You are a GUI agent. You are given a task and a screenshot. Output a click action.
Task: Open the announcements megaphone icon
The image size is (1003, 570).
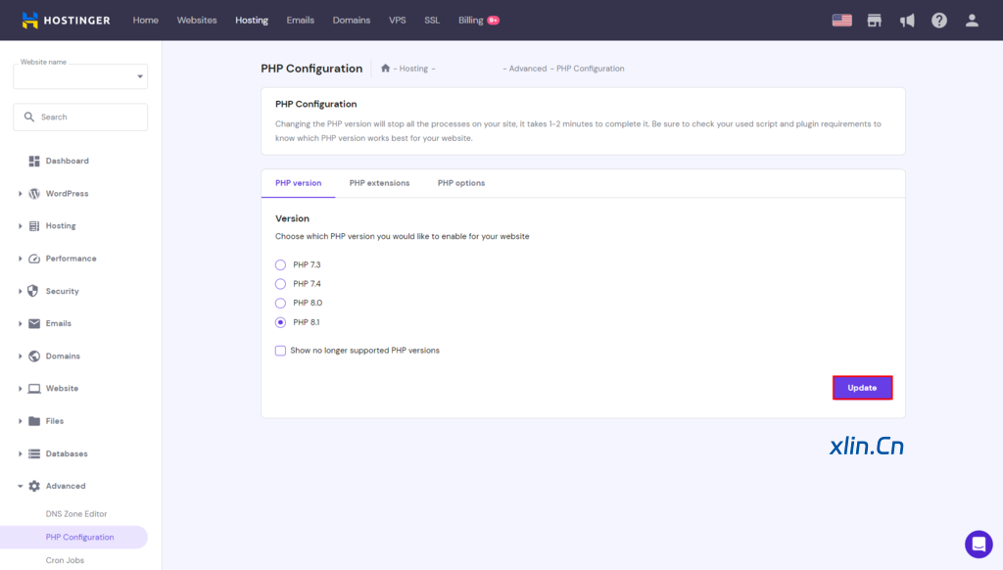pyautogui.click(x=907, y=20)
